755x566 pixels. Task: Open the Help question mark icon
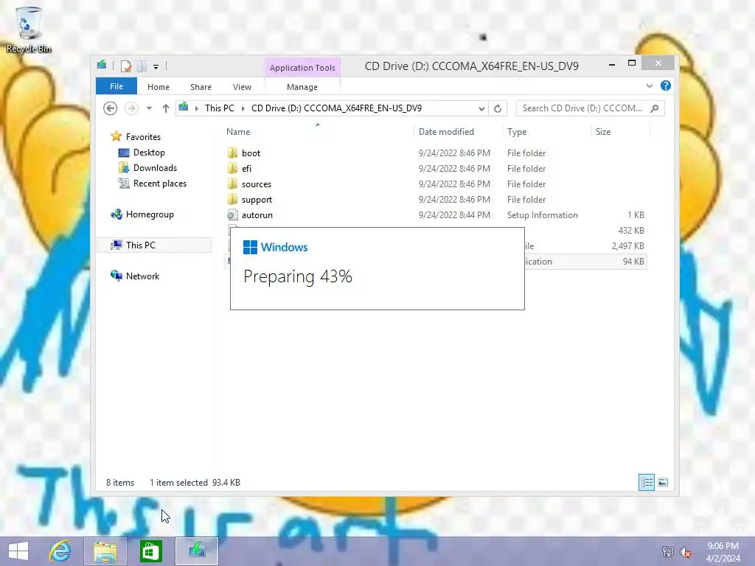pyautogui.click(x=666, y=85)
